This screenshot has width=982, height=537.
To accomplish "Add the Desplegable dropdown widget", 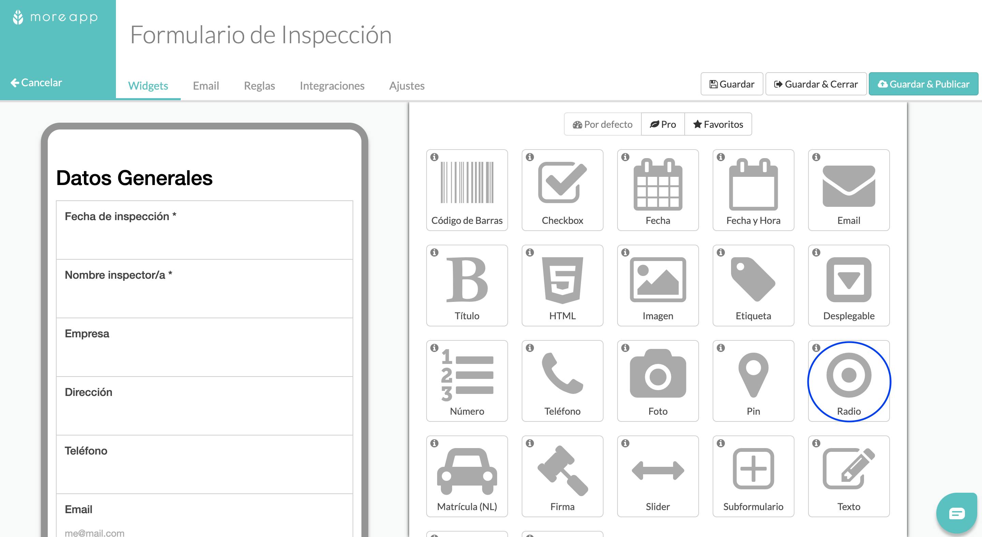I will [x=849, y=286].
